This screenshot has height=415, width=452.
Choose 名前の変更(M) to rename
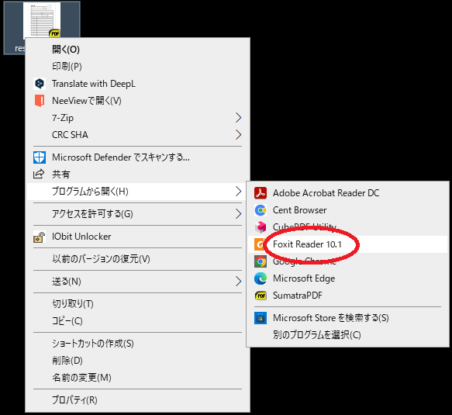tap(81, 377)
